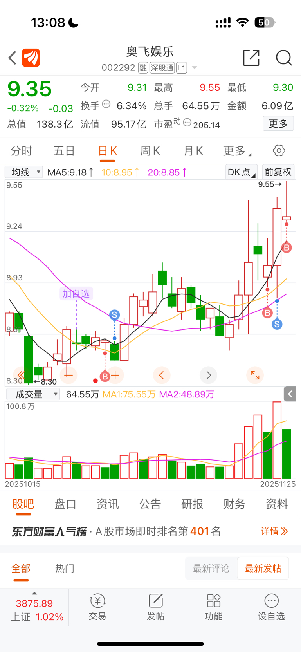Open the orange Eastmoney app logo

(31, 58)
